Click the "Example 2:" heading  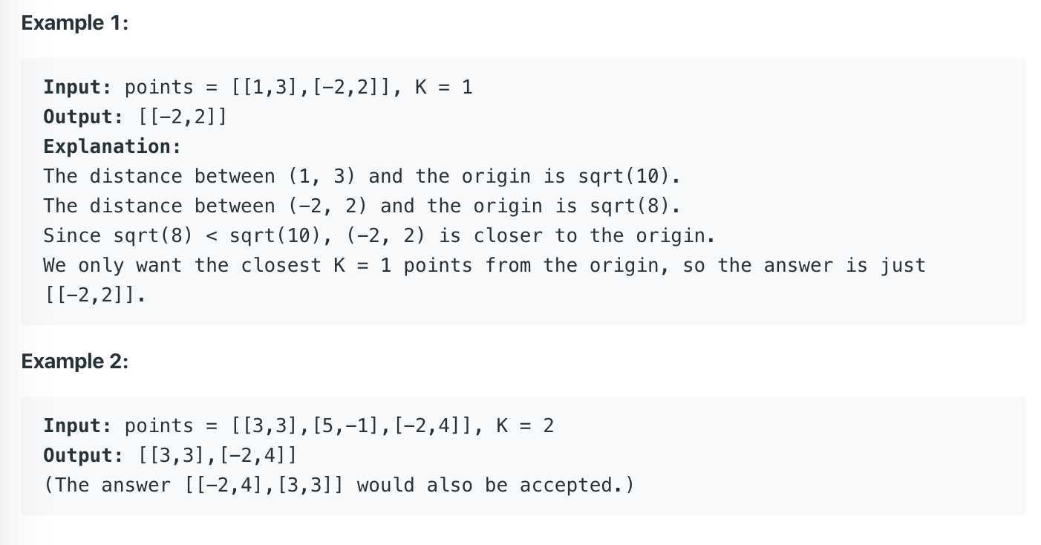(75, 362)
